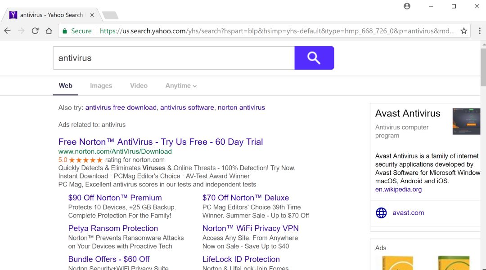Click the 'Ads related to: antivirus' label
This screenshot has width=486, height=270.
tap(92, 124)
